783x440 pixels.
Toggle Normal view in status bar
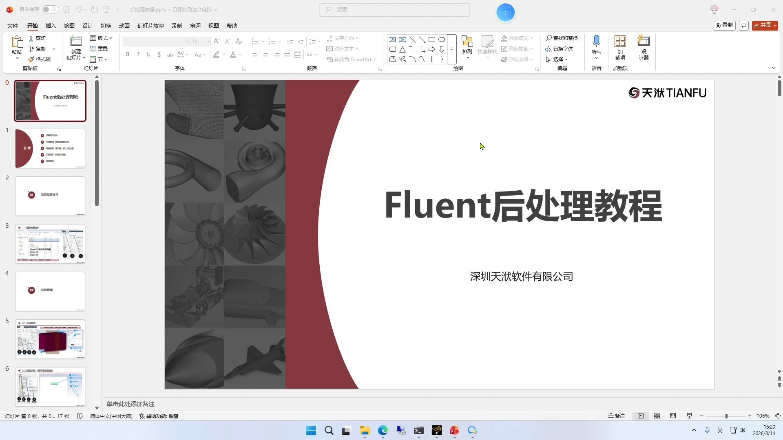(x=641, y=416)
